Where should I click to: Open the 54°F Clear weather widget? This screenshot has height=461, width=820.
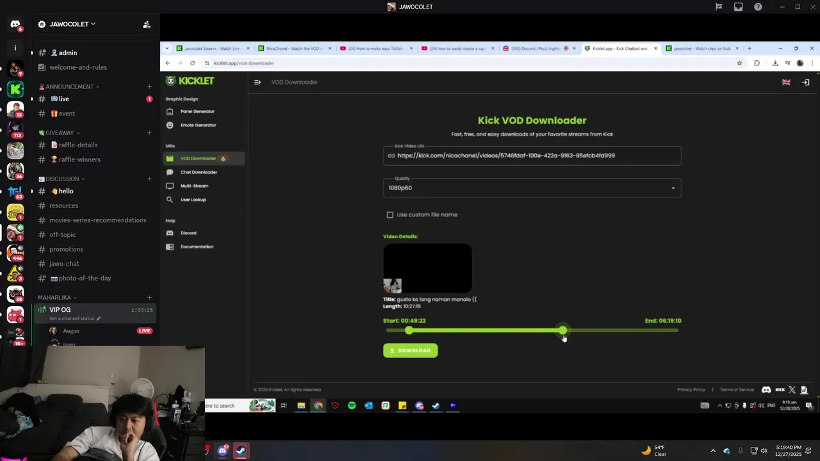coord(655,451)
